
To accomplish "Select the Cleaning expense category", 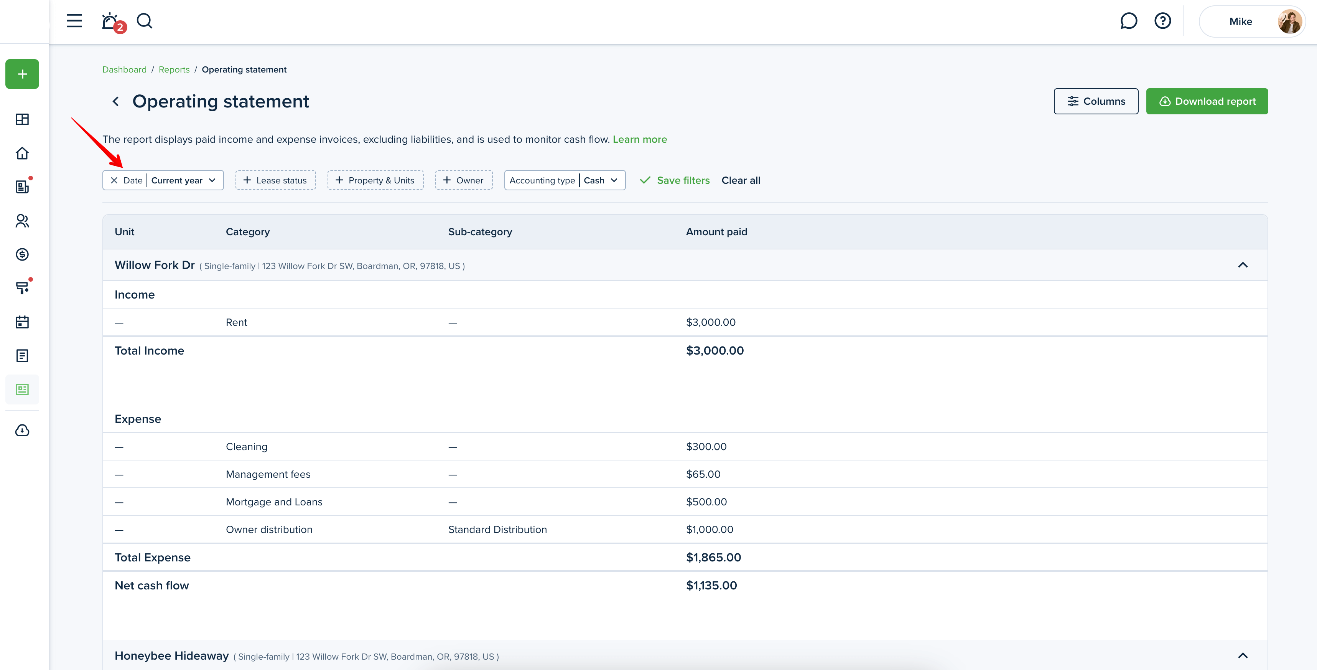I will pyautogui.click(x=247, y=447).
